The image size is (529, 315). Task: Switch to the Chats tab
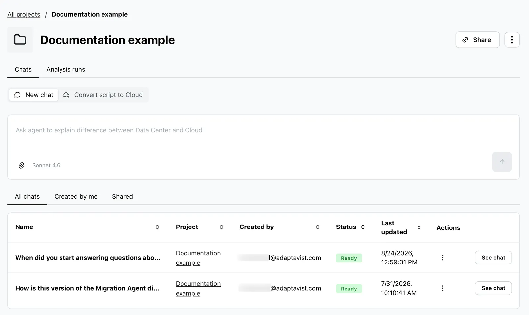pos(23,69)
